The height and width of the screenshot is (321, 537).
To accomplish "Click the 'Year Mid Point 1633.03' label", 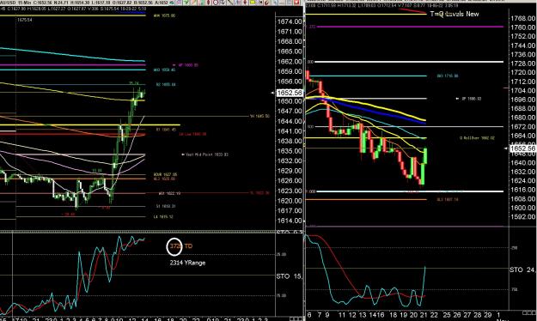I will coord(207,154).
